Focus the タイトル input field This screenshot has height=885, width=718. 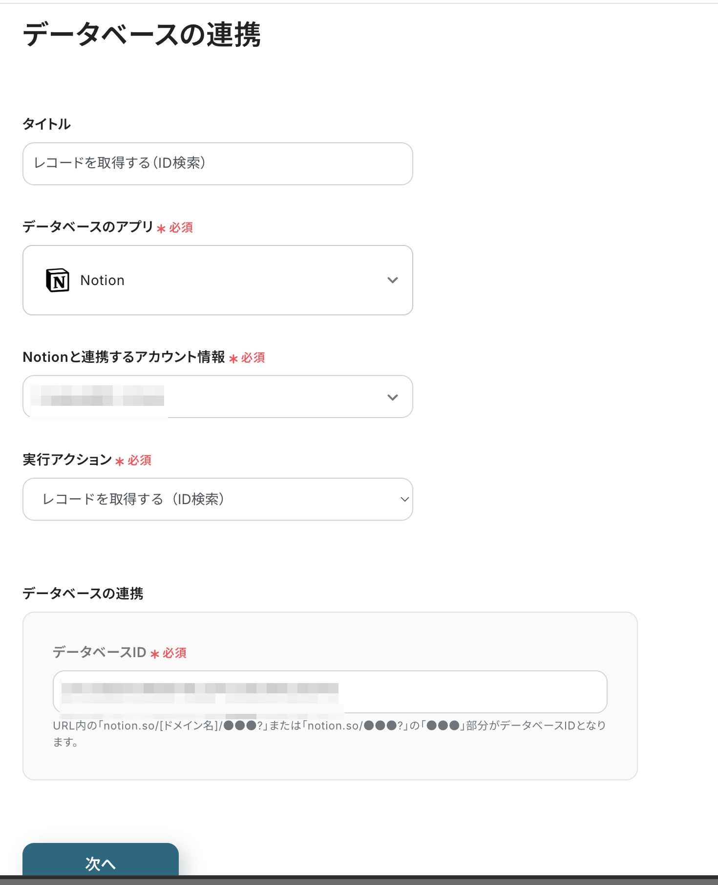[218, 164]
